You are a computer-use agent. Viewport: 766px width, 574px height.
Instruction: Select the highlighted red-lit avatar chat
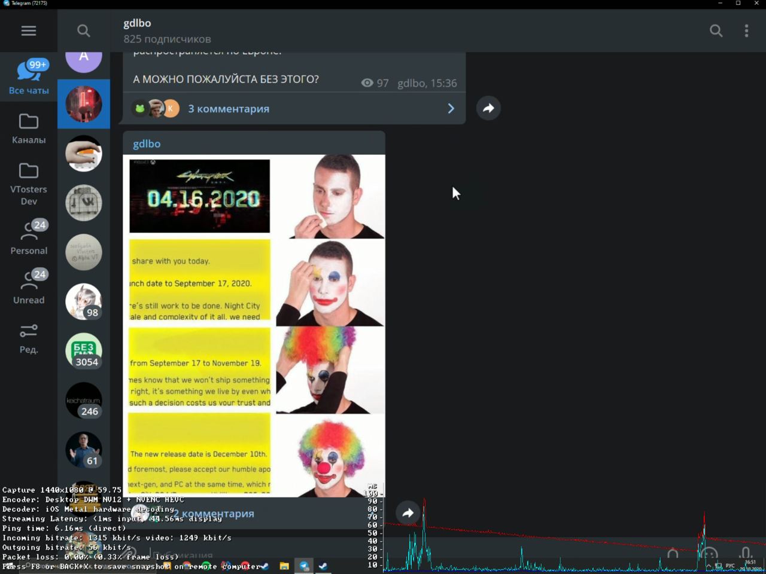[x=84, y=104]
